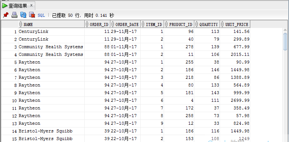The width and height of the screenshot is (289, 142).
Task: Click the red pin icon in the toolbar
Action: click(6, 15)
